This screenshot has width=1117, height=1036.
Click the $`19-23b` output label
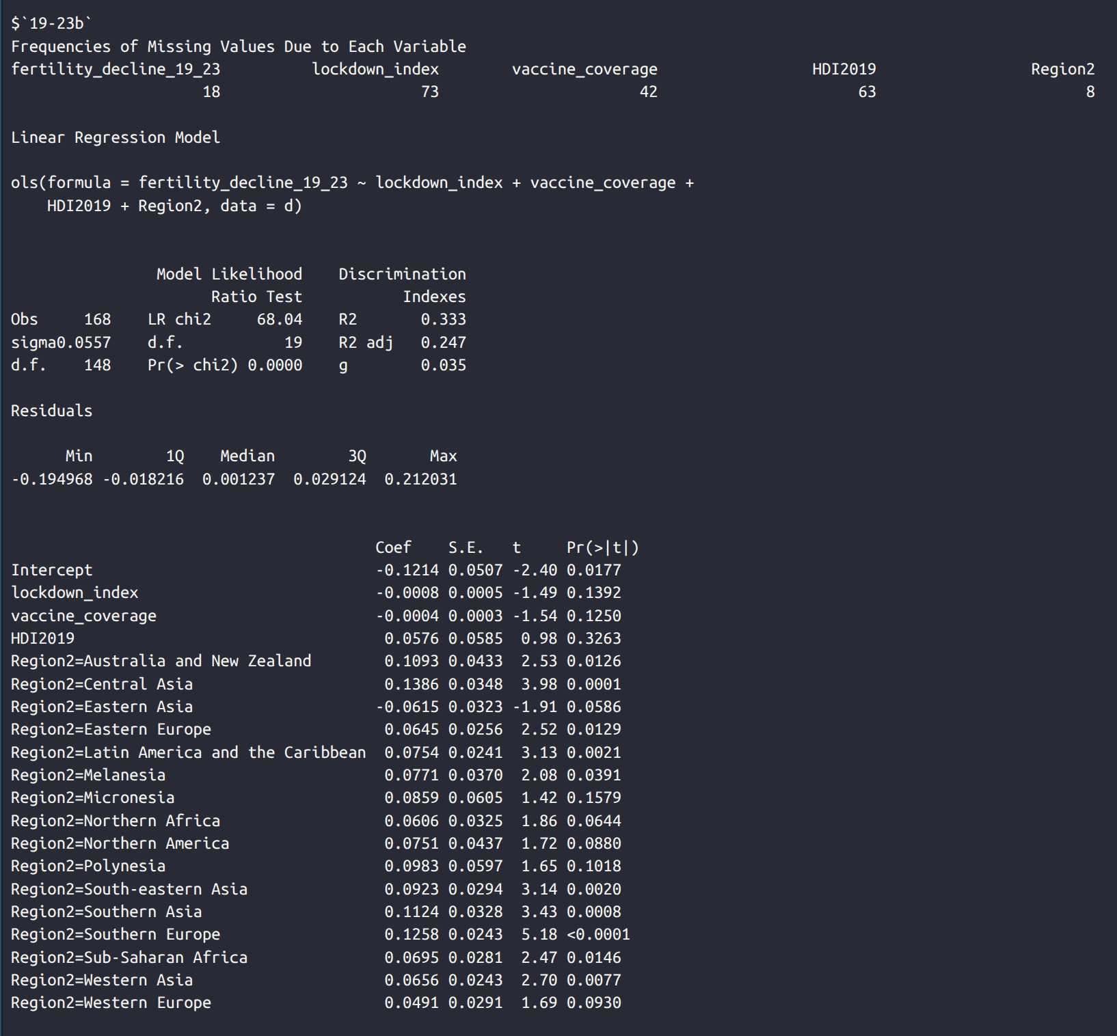tap(51, 23)
